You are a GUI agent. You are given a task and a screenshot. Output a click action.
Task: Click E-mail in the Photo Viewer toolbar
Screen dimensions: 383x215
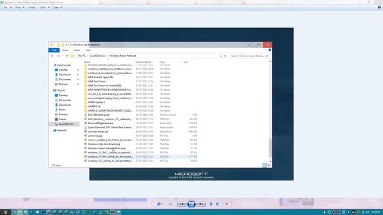pos(32,8)
